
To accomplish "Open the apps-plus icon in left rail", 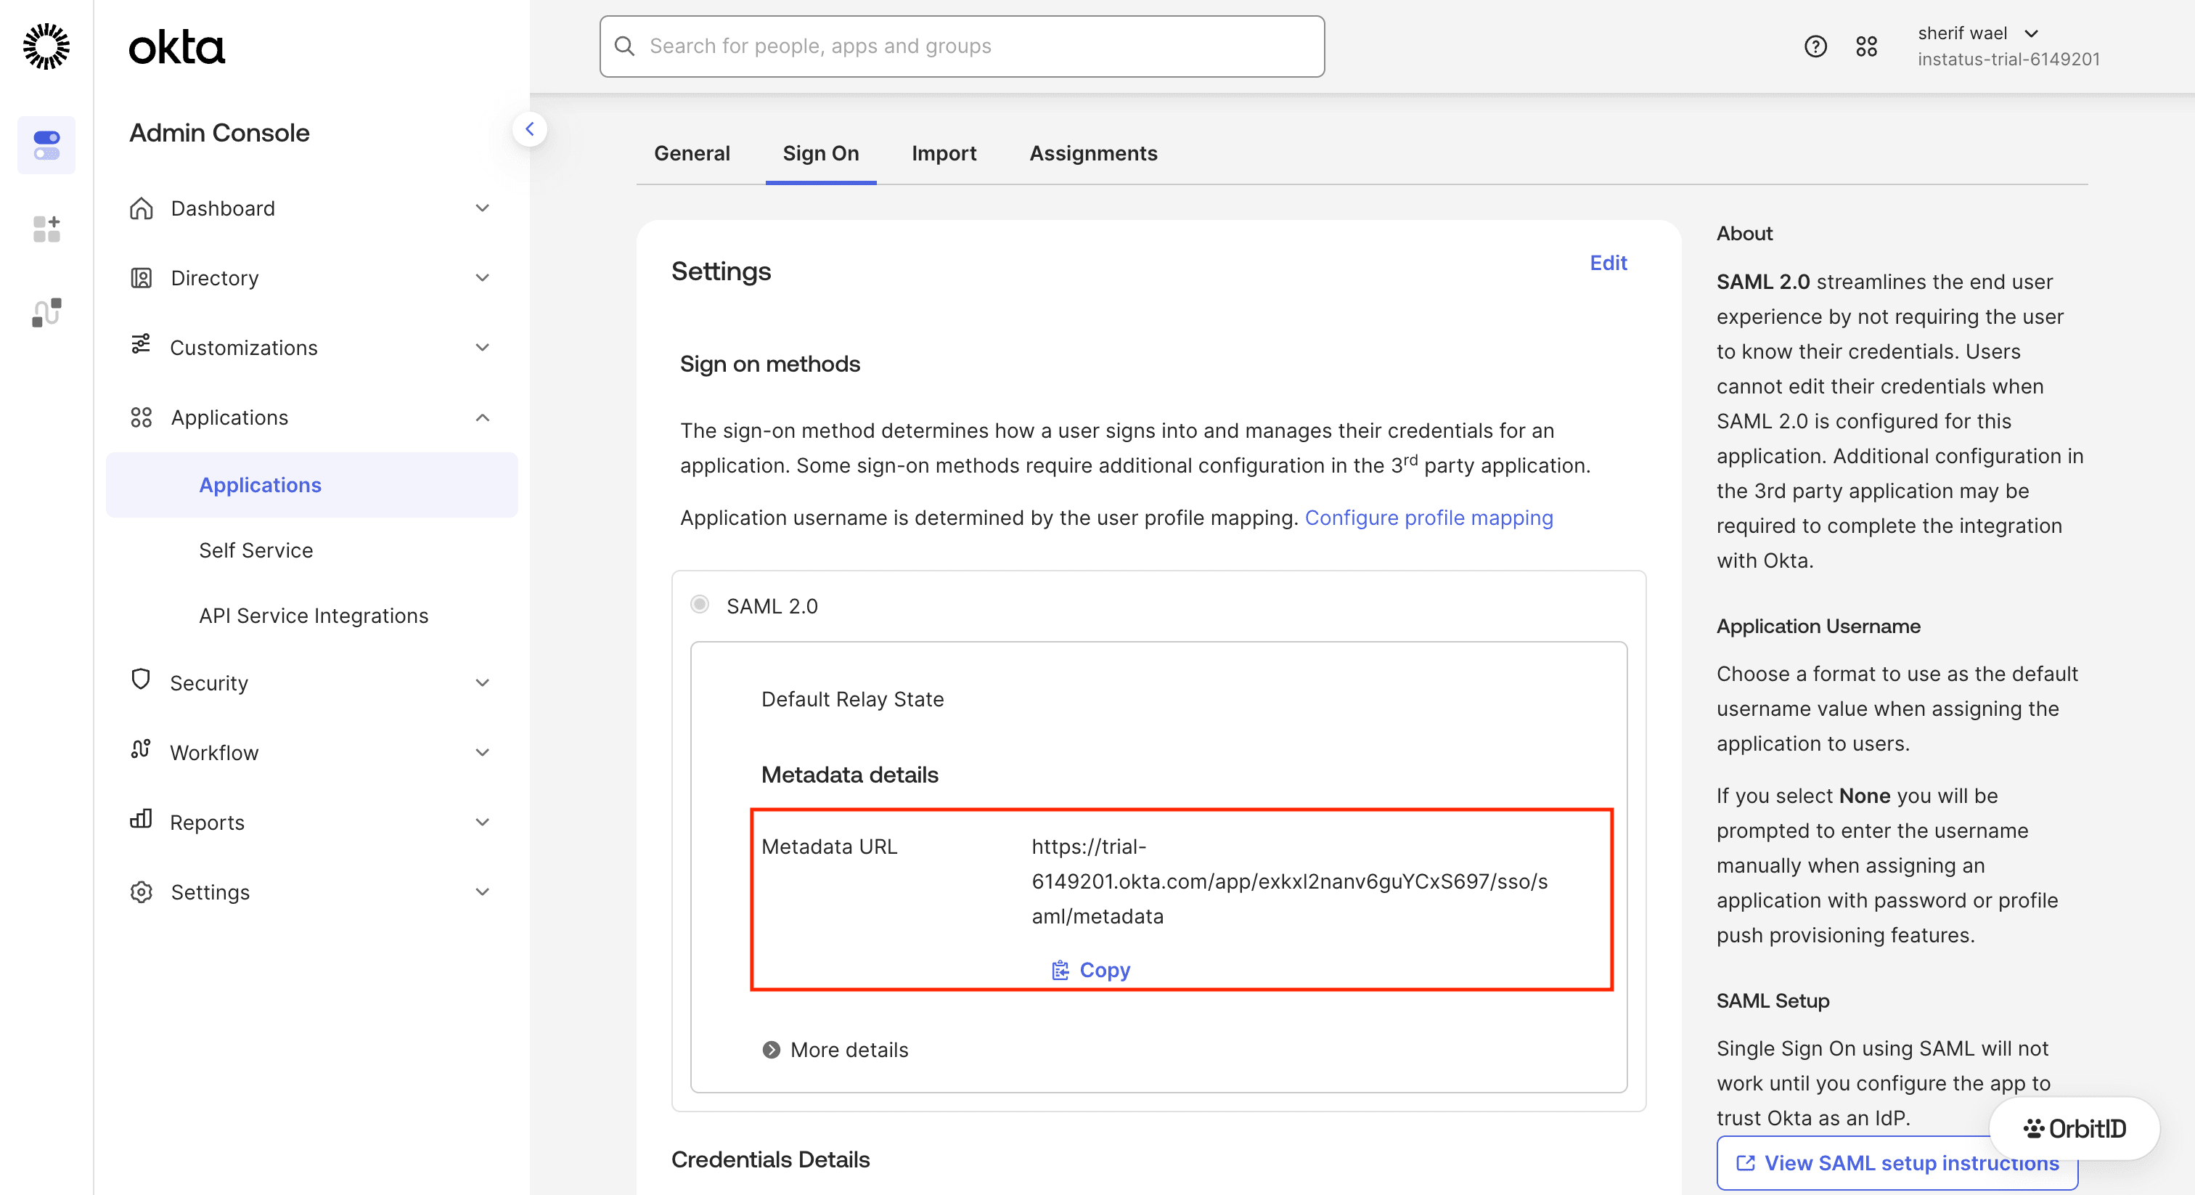I will [x=46, y=229].
